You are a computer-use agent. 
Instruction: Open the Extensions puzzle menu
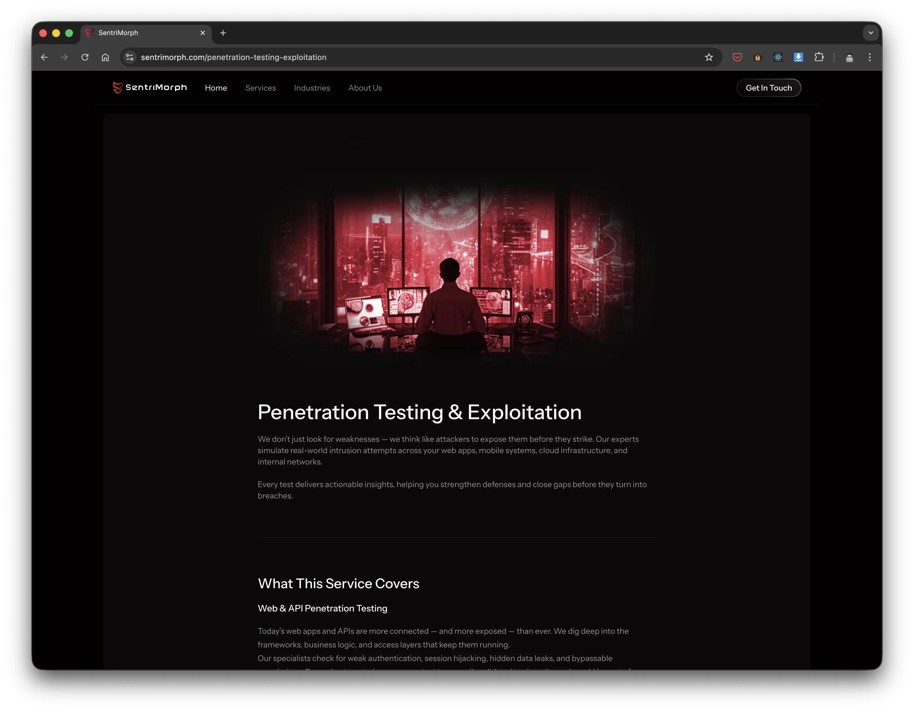point(819,57)
